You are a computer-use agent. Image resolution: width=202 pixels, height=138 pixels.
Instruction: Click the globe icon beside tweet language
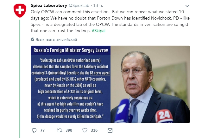(x=33, y=39)
